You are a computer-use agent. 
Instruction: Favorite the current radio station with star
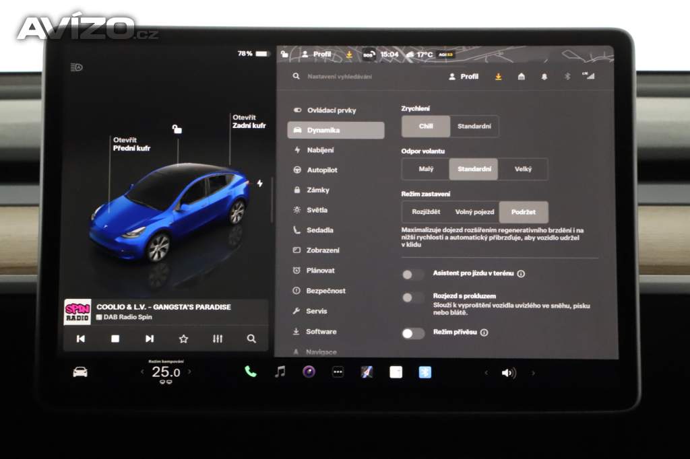pos(183,339)
